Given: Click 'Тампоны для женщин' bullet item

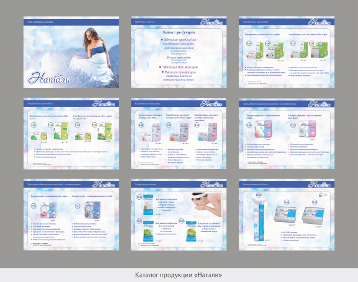Looking at the screenshot, I should pyautogui.click(x=179, y=67).
